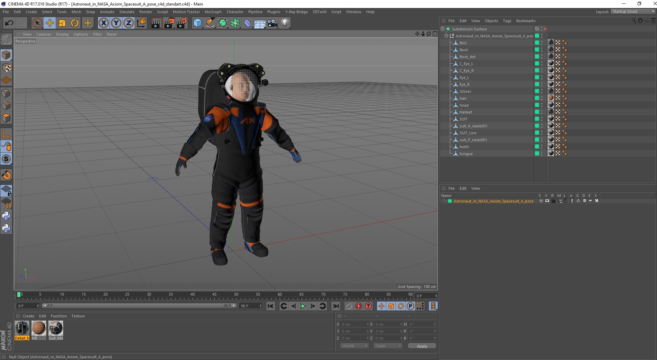Switch to Texture mode

(x=6, y=68)
